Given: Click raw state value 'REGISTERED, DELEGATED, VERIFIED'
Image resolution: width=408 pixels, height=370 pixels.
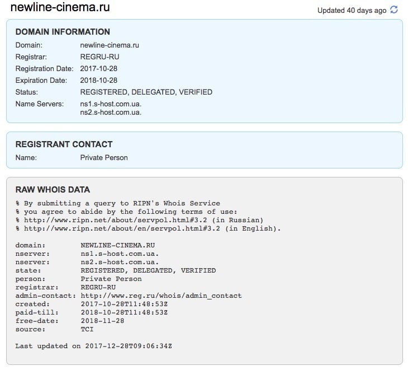Looking at the screenshot, I should tap(148, 270).
